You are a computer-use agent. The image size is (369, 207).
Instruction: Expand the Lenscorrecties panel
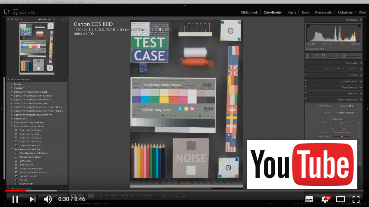[362, 81]
